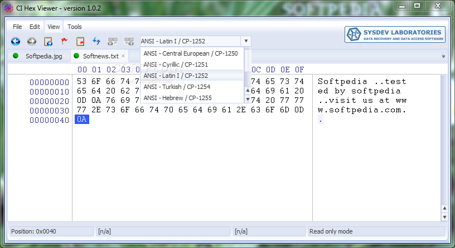Click the clipboard icon with blue arrow
This screenshot has width=455, height=248.
pyautogui.click(x=48, y=41)
